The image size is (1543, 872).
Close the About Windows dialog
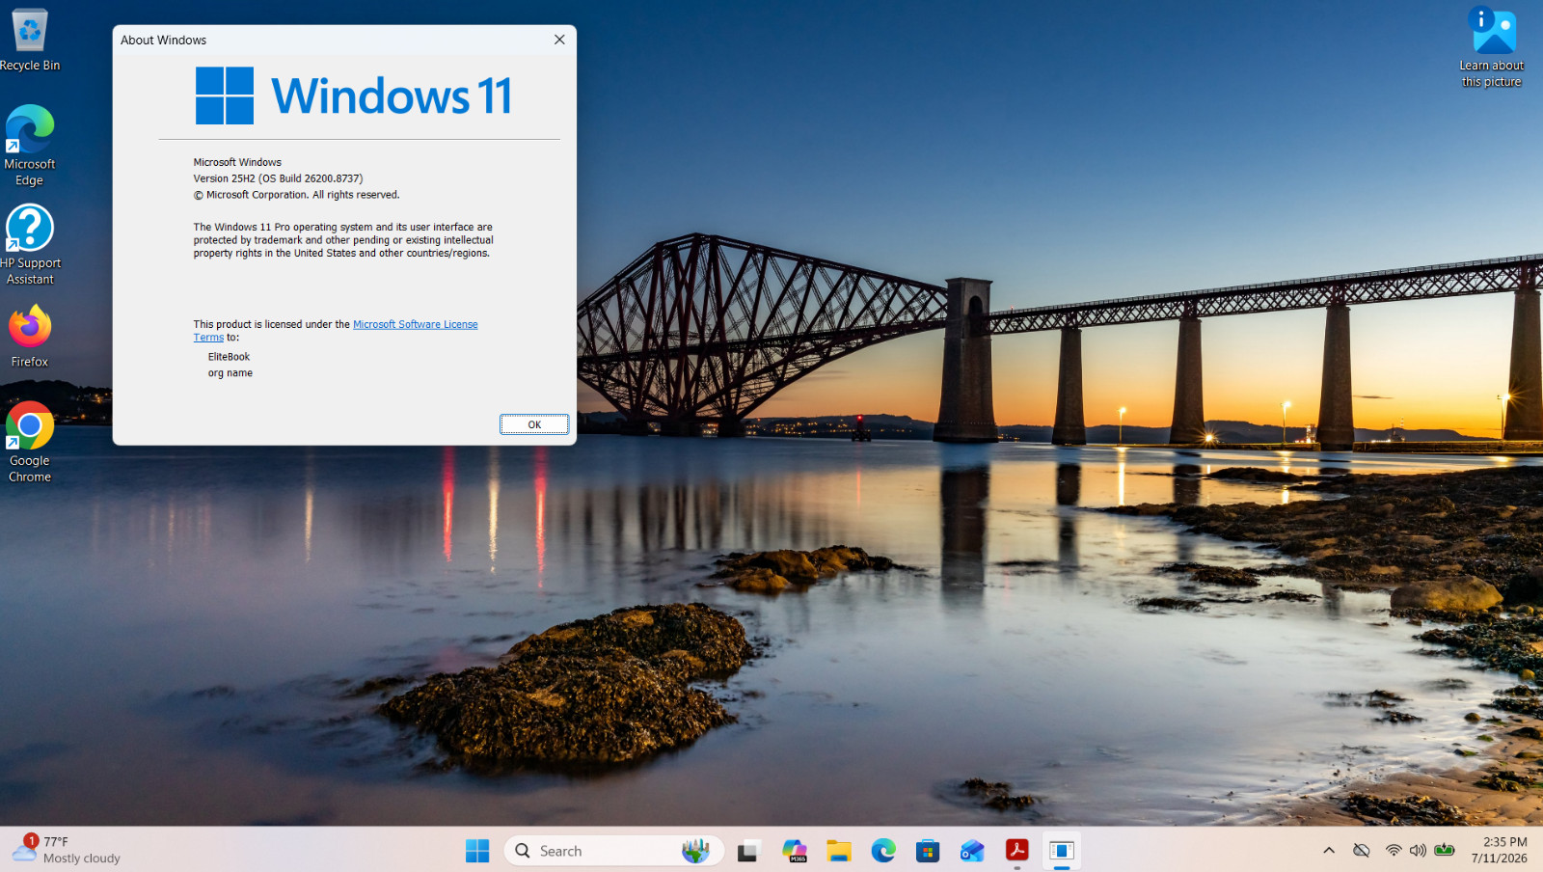pos(559,40)
